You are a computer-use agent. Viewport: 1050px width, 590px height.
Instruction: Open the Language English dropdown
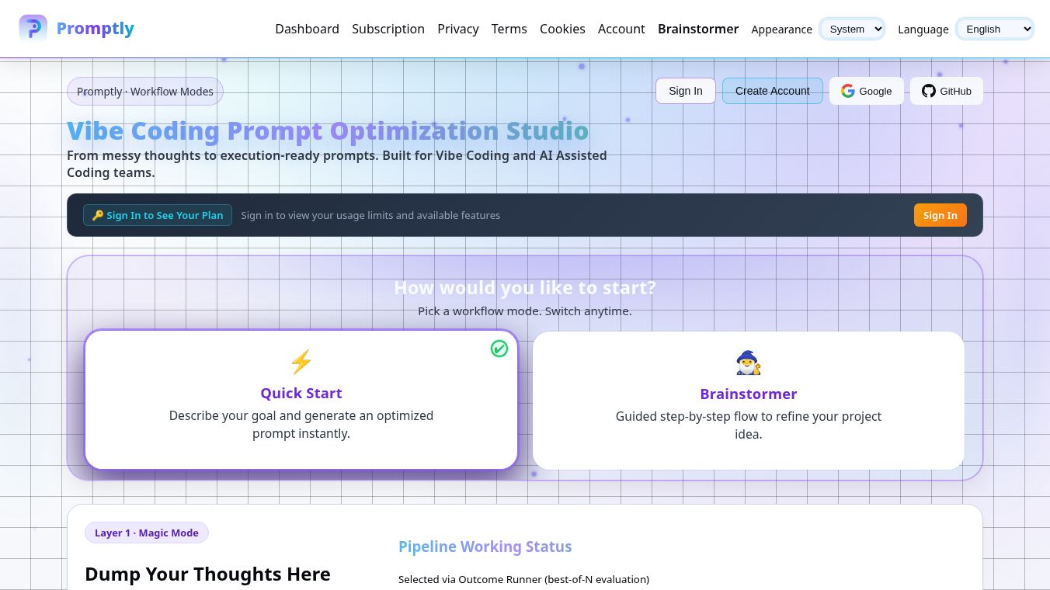[x=995, y=29]
